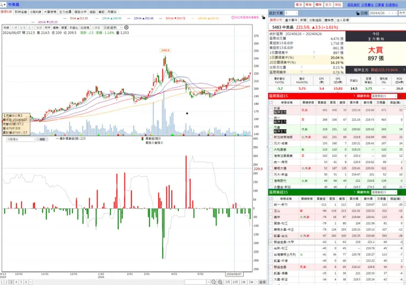Toggle the 均線 chart option button

(6, 27)
